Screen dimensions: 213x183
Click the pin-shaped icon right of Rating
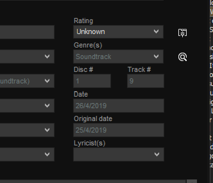coord(183,32)
